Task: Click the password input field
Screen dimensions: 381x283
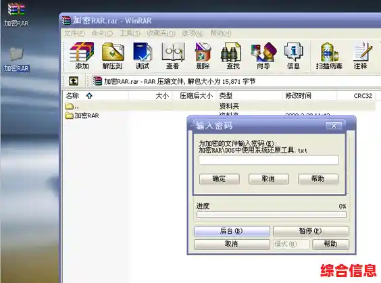Action: 268,160
